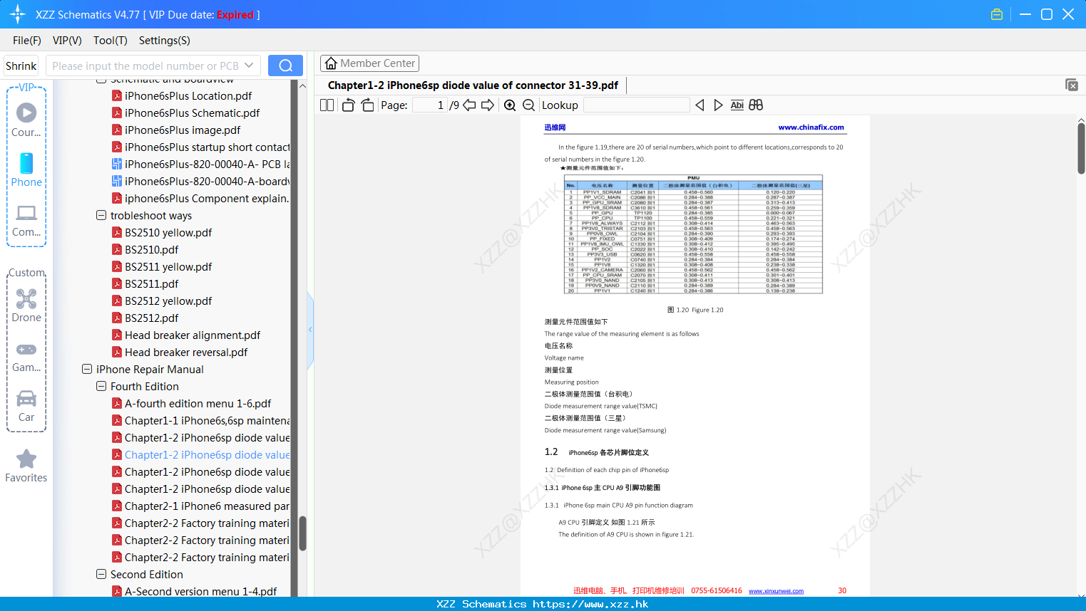The width and height of the screenshot is (1086, 611).
Task: Click www.chinafix.com link in PDF
Action: click(811, 127)
